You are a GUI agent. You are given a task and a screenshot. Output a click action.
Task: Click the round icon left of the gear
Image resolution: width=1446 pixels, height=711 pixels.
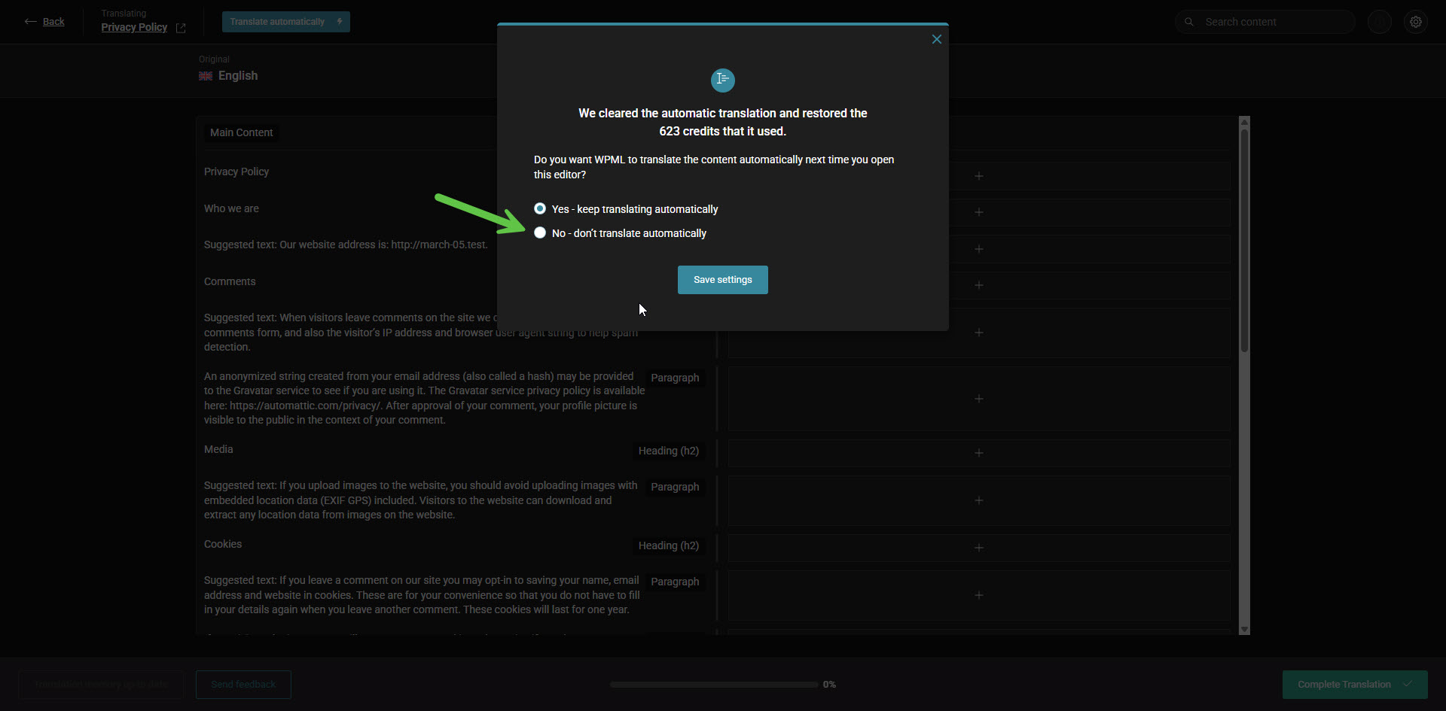1379,22
